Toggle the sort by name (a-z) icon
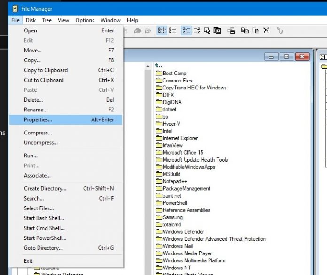This screenshot has height=275, width=327. (186, 30)
